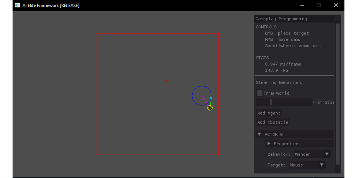Click the Add Agent button
Screen dimensions: 357x178
coord(269,113)
